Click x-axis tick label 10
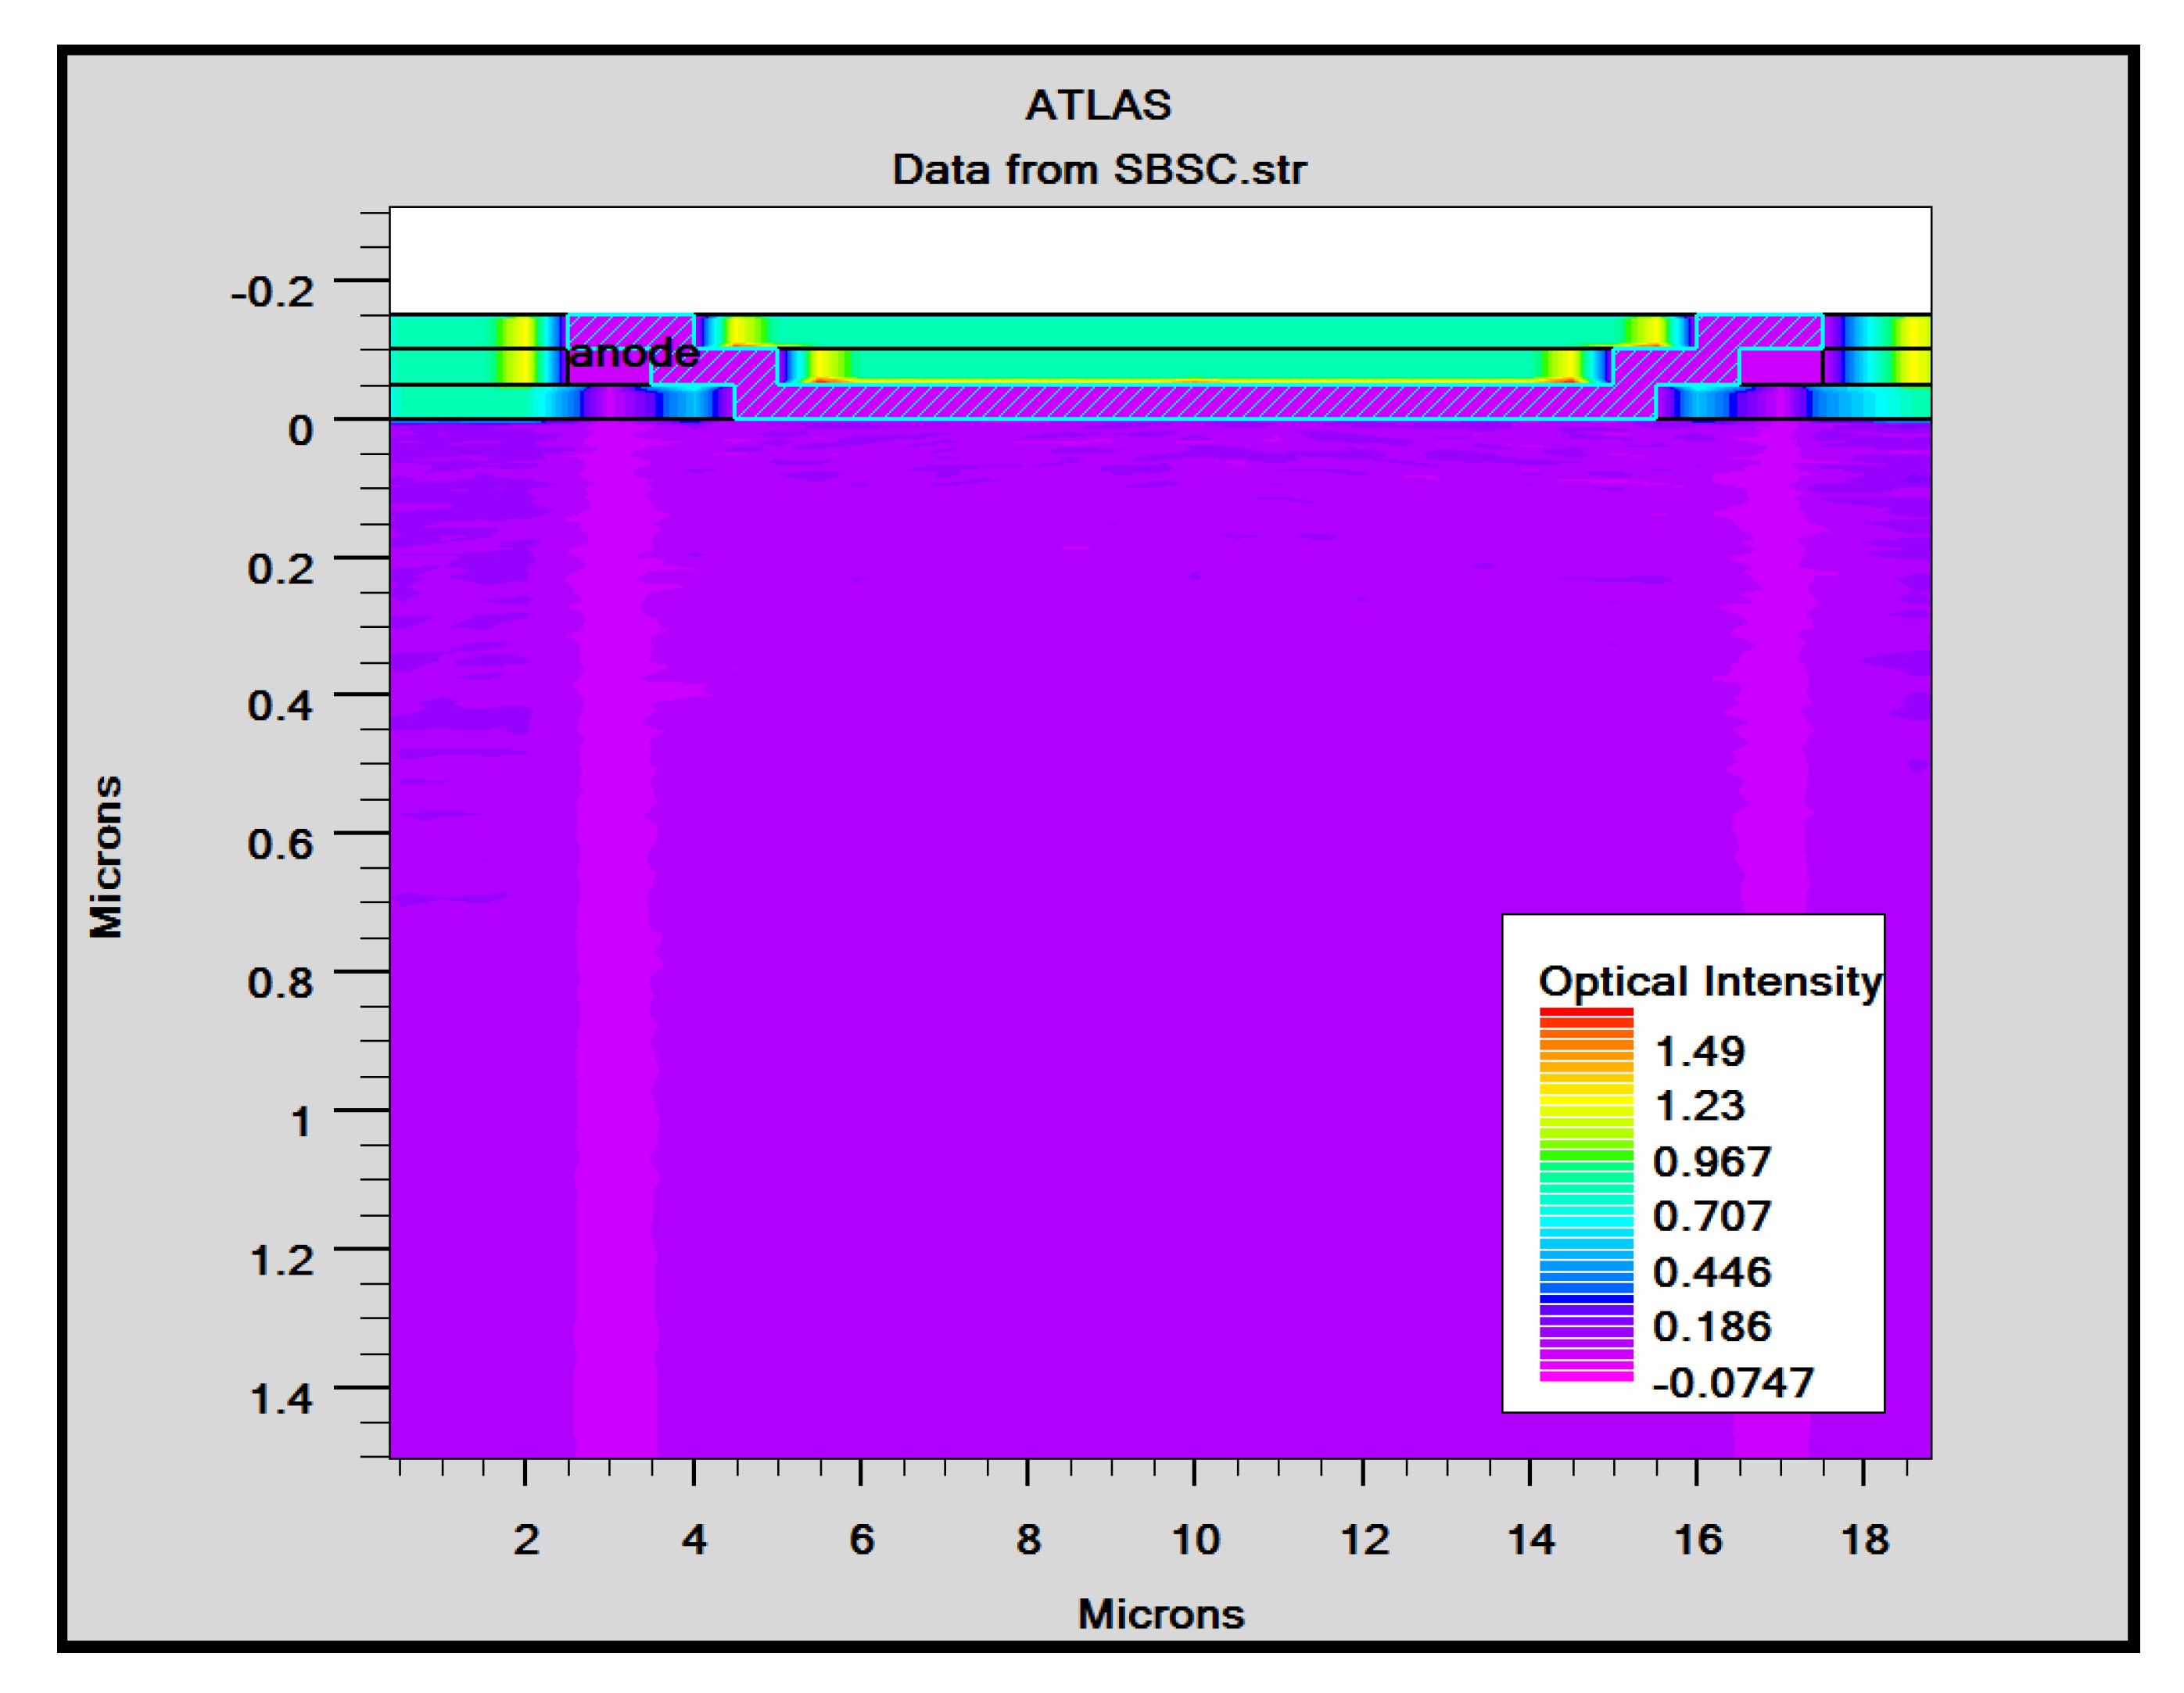 (x=1196, y=1539)
